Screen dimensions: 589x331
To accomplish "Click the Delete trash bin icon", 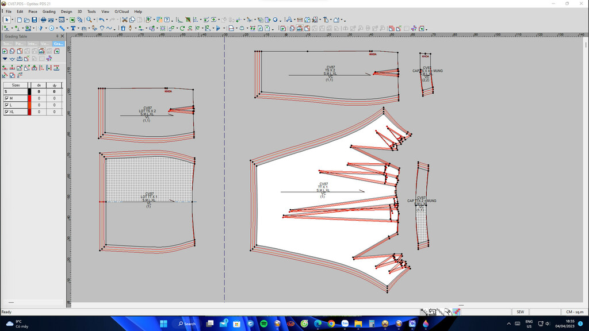I will (123, 28).
